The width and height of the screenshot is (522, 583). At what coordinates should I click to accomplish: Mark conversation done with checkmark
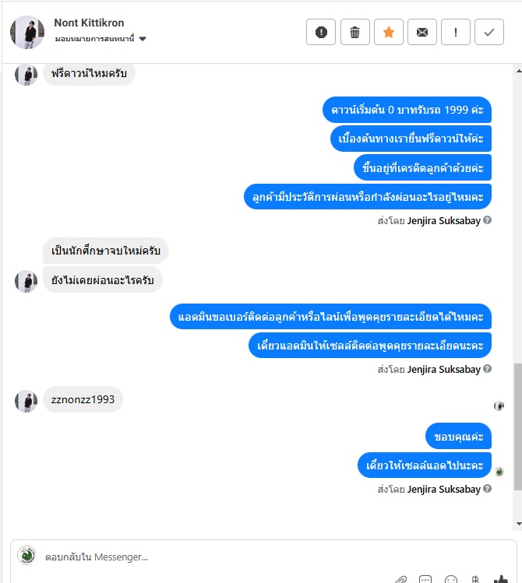tap(488, 32)
